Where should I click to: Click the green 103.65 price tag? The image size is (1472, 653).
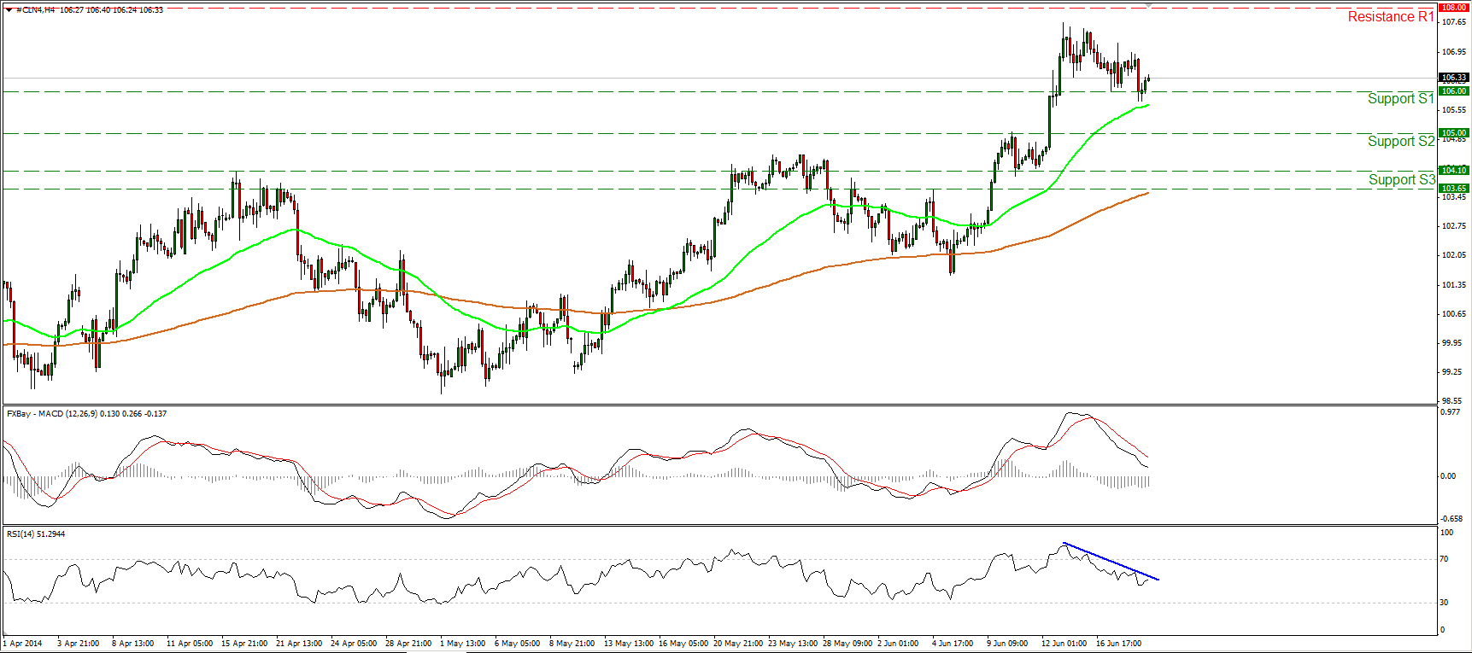tap(1454, 189)
